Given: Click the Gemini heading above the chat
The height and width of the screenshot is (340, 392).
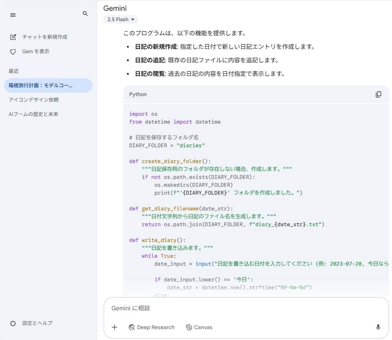Looking at the screenshot, I should click(115, 8).
